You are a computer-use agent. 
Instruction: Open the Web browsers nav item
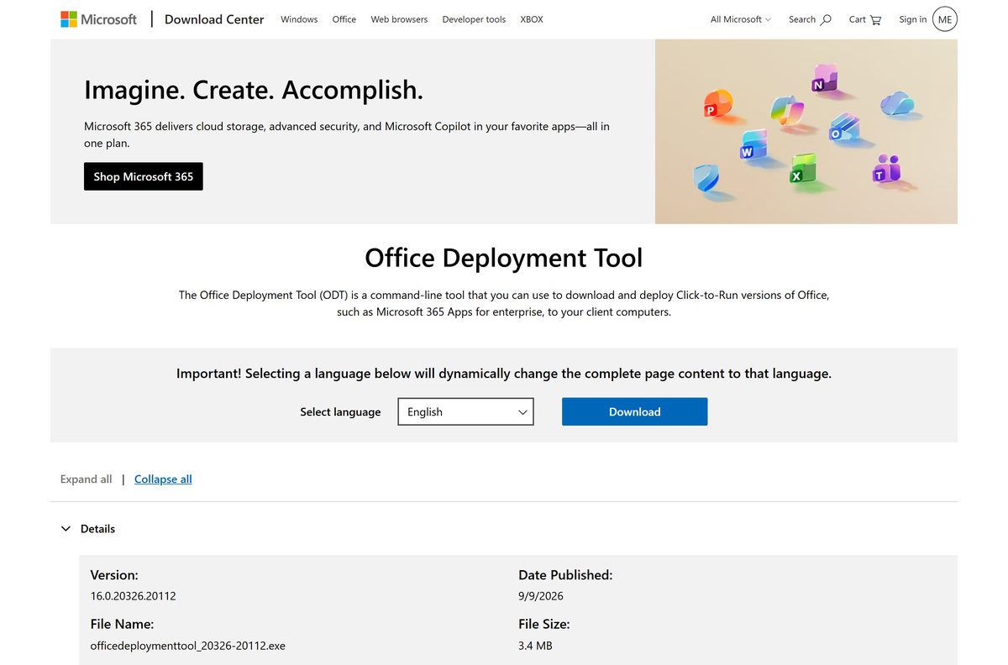tap(399, 19)
